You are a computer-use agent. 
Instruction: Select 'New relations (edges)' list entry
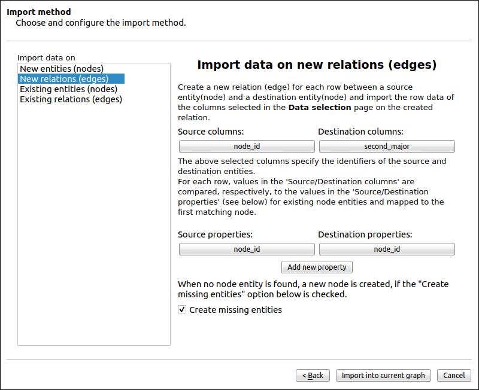tap(64, 79)
